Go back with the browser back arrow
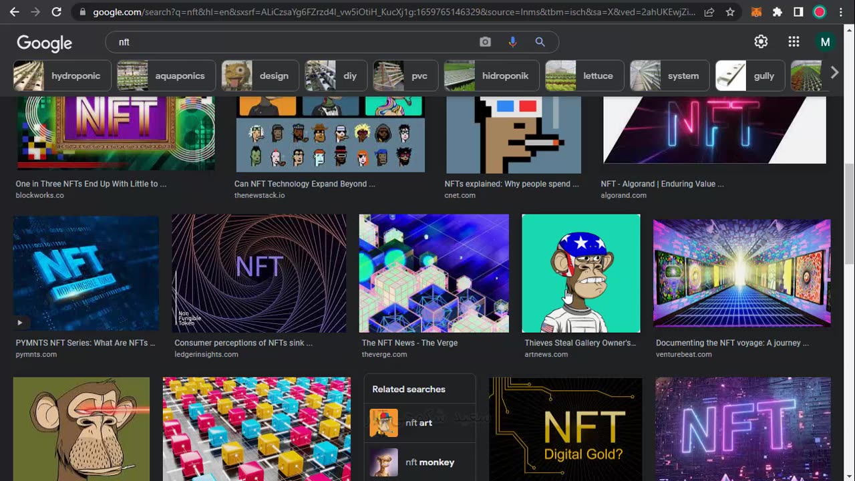The image size is (855, 481). pos(14,12)
